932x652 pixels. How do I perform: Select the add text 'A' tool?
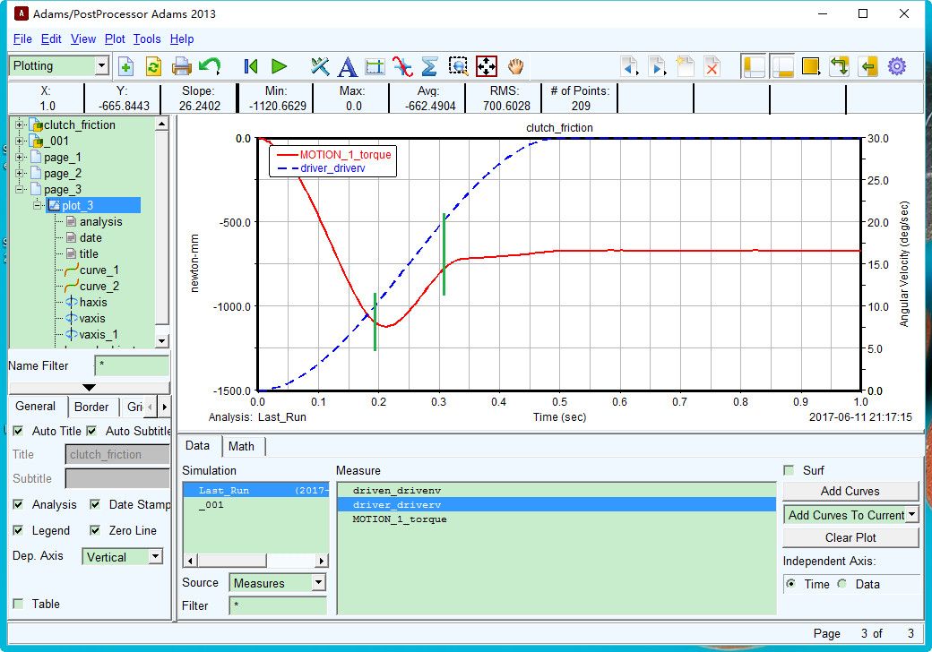tap(347, 66)
